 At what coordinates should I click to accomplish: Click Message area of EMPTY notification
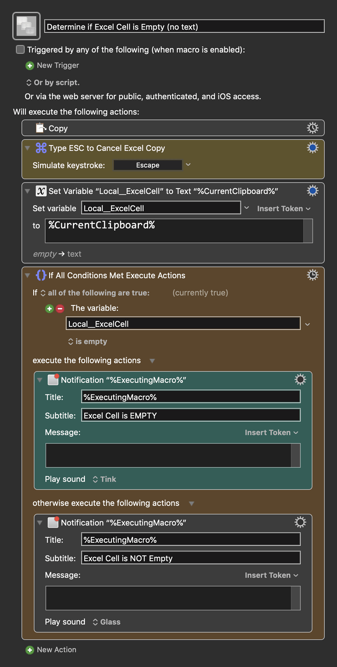pos(168,455)
